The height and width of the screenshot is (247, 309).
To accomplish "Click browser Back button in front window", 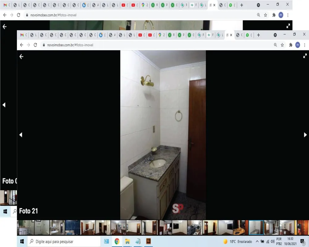I will [22, 45].
